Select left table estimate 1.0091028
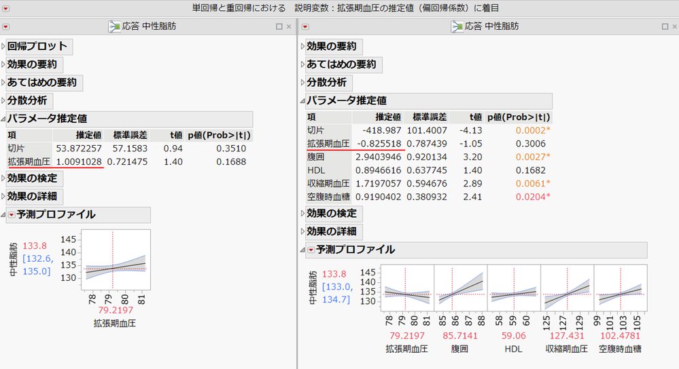The width and height of the screenshot is (679, 369). click(x=79, y=161)
